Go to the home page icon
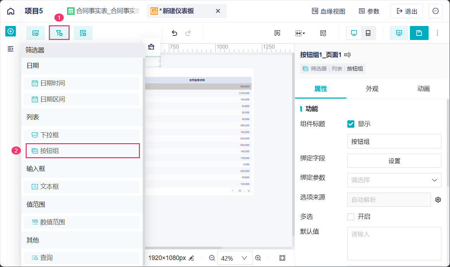The image size is (450, 267). pyautogui.click(x=11, y=11)
